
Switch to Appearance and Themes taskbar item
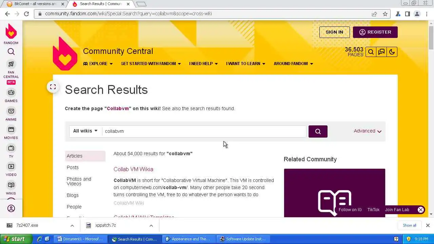tap(189, 239)
